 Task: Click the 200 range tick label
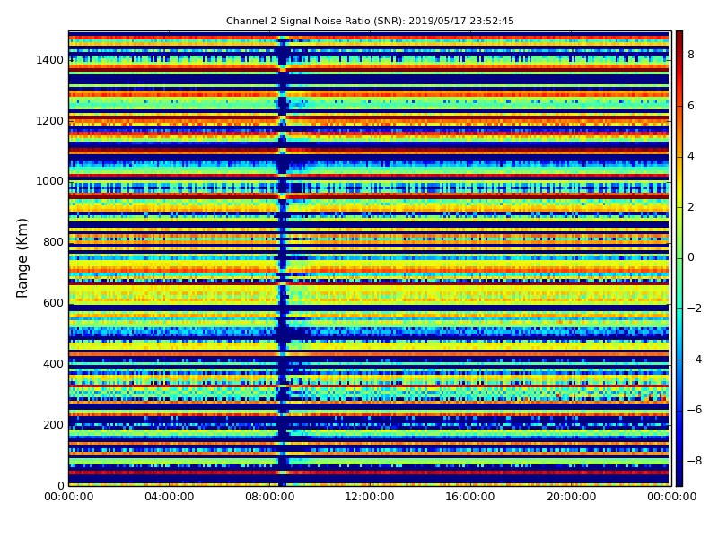click(53, 424)
